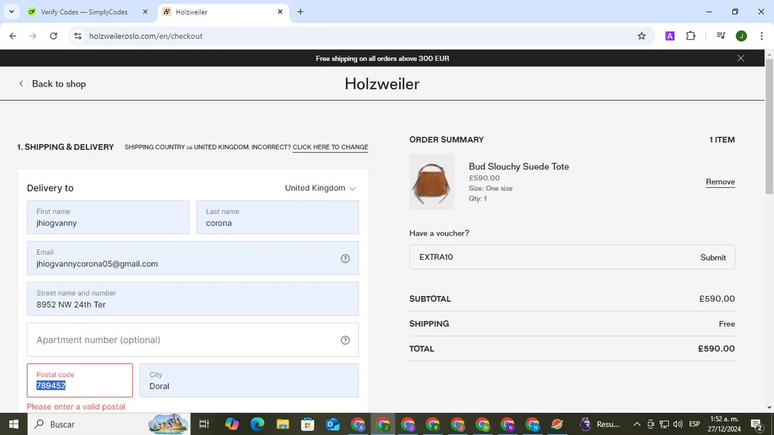Open a new browser tab

[300, 12]
